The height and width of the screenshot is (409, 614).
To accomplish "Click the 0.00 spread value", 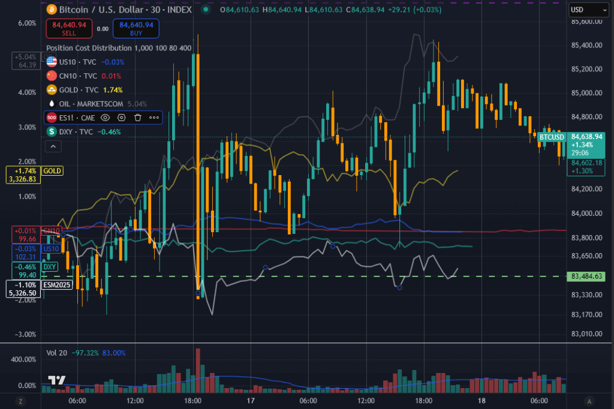I will (x=103, y=29).
